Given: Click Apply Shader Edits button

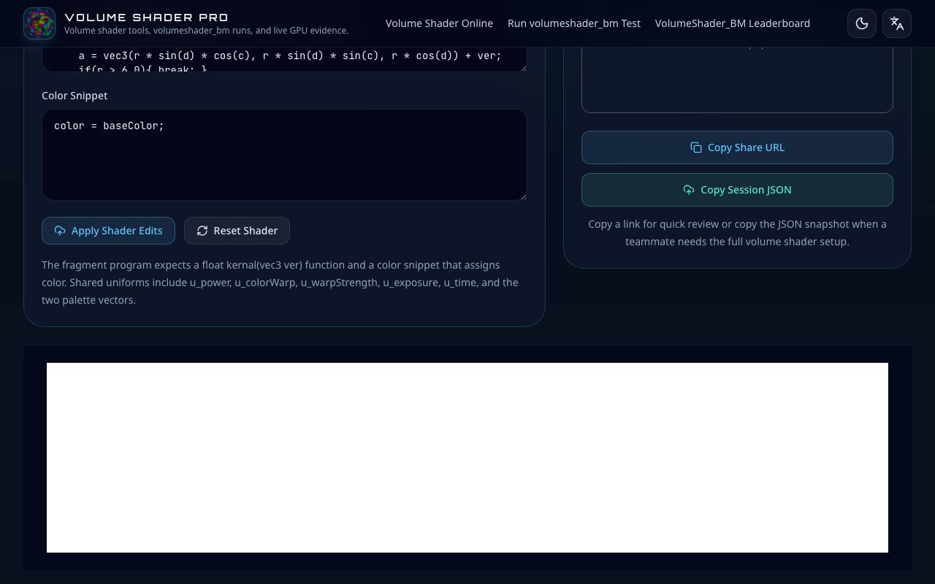Looking at the screenshot, I should [x=108, y=231].
